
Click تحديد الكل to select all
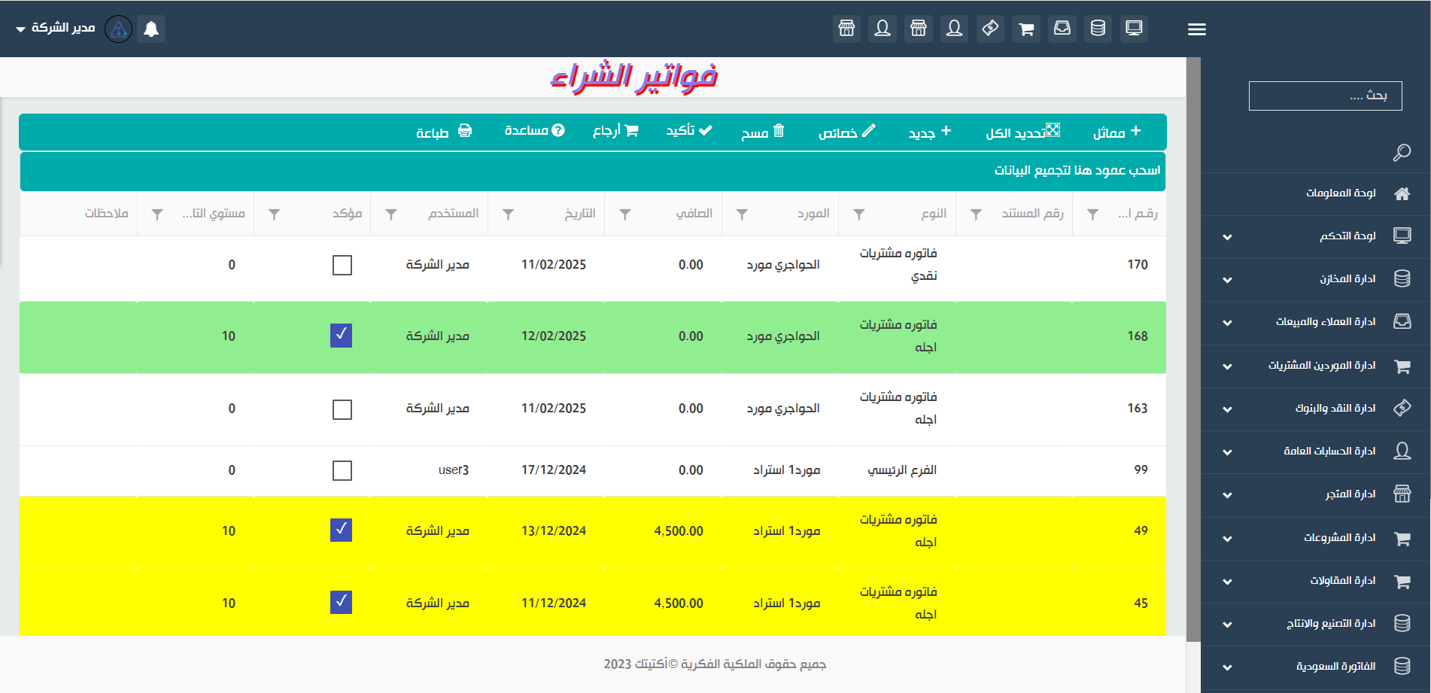coord(1023,132)
